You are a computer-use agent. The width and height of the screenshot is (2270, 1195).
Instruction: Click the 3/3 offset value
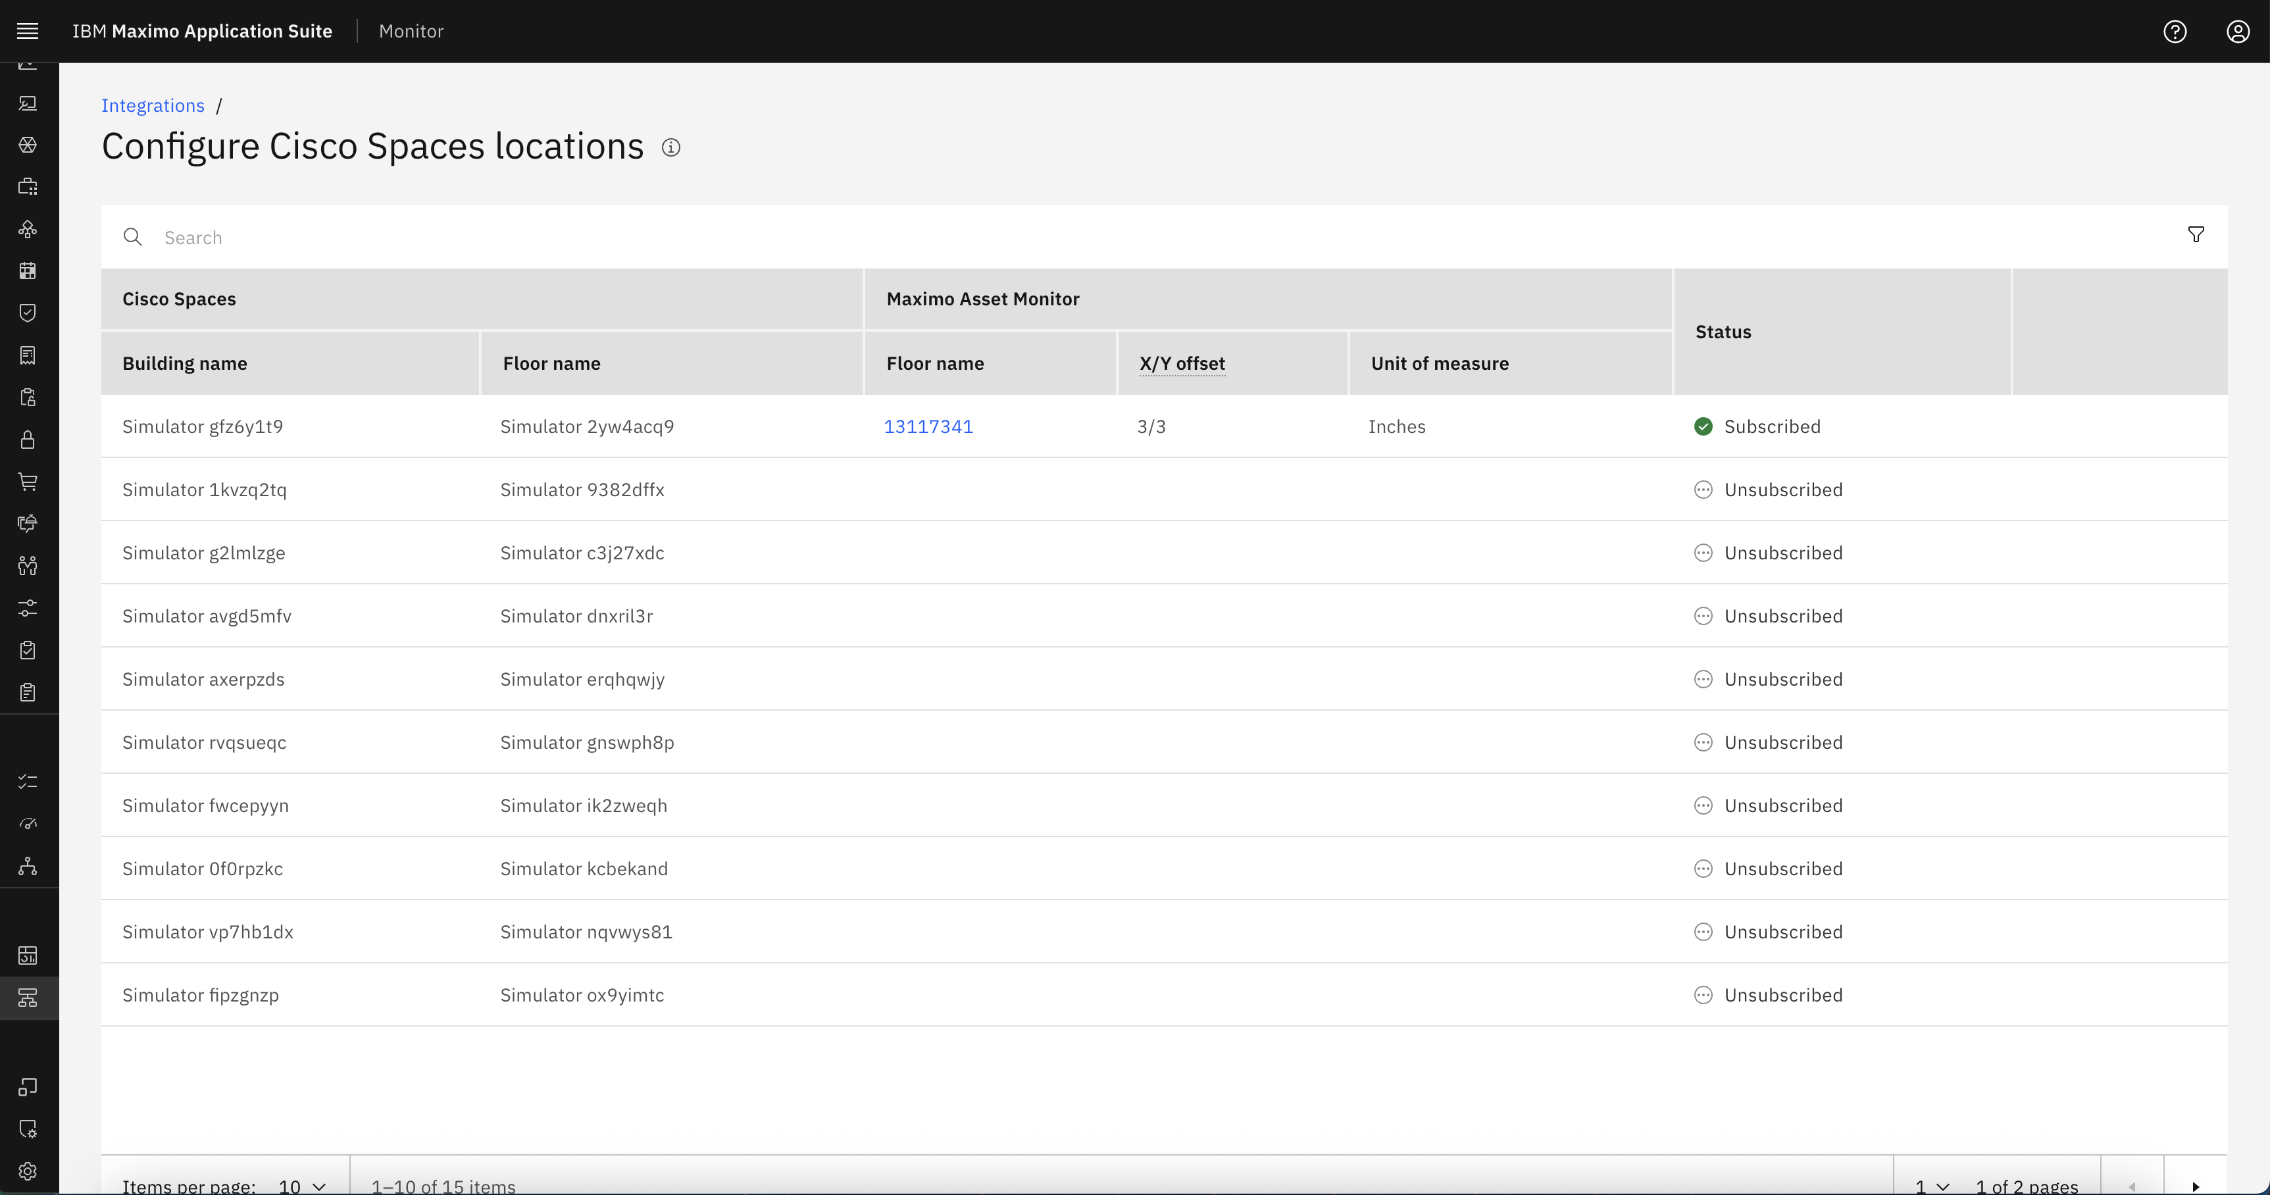click(1151, 426)
